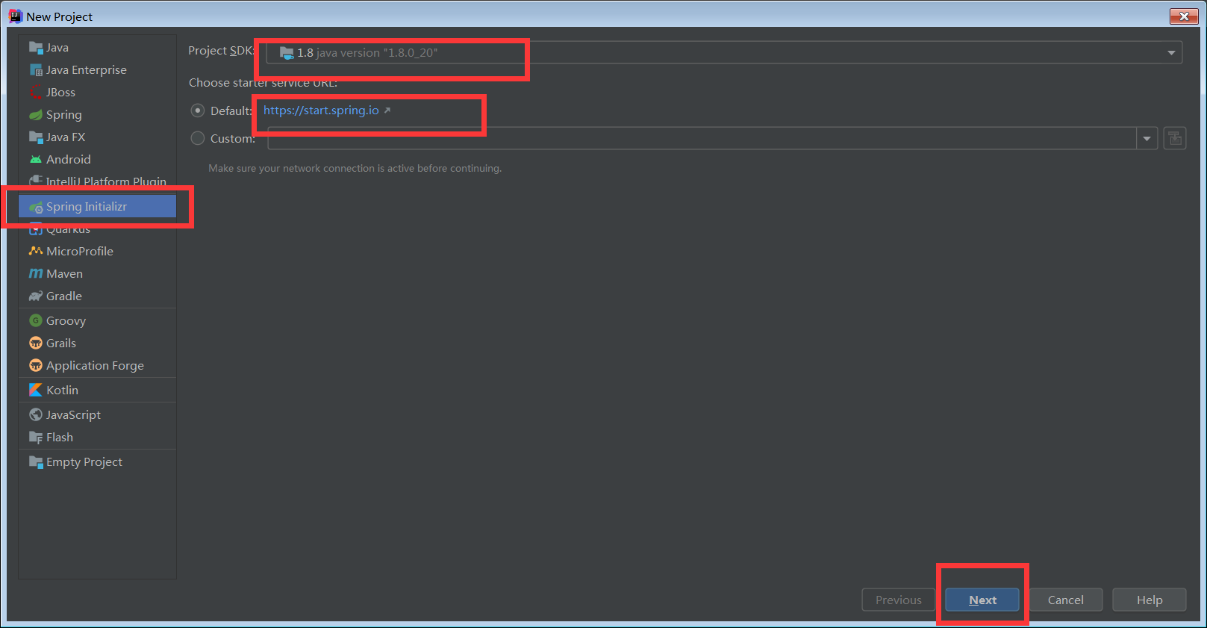Click the Kotlin logo icon
This screenshot has width=1207, height=628.
tap(36, 391)
